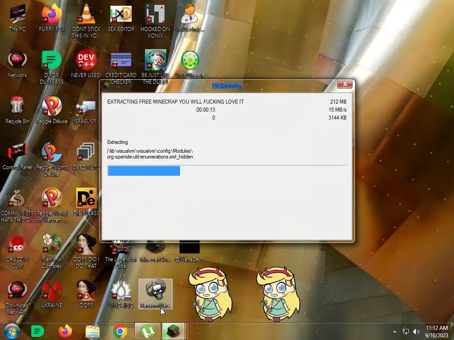The width and height of the screenshot is (454, 340).
Task: Click the 1% Extracting title text
Action: 227,86
